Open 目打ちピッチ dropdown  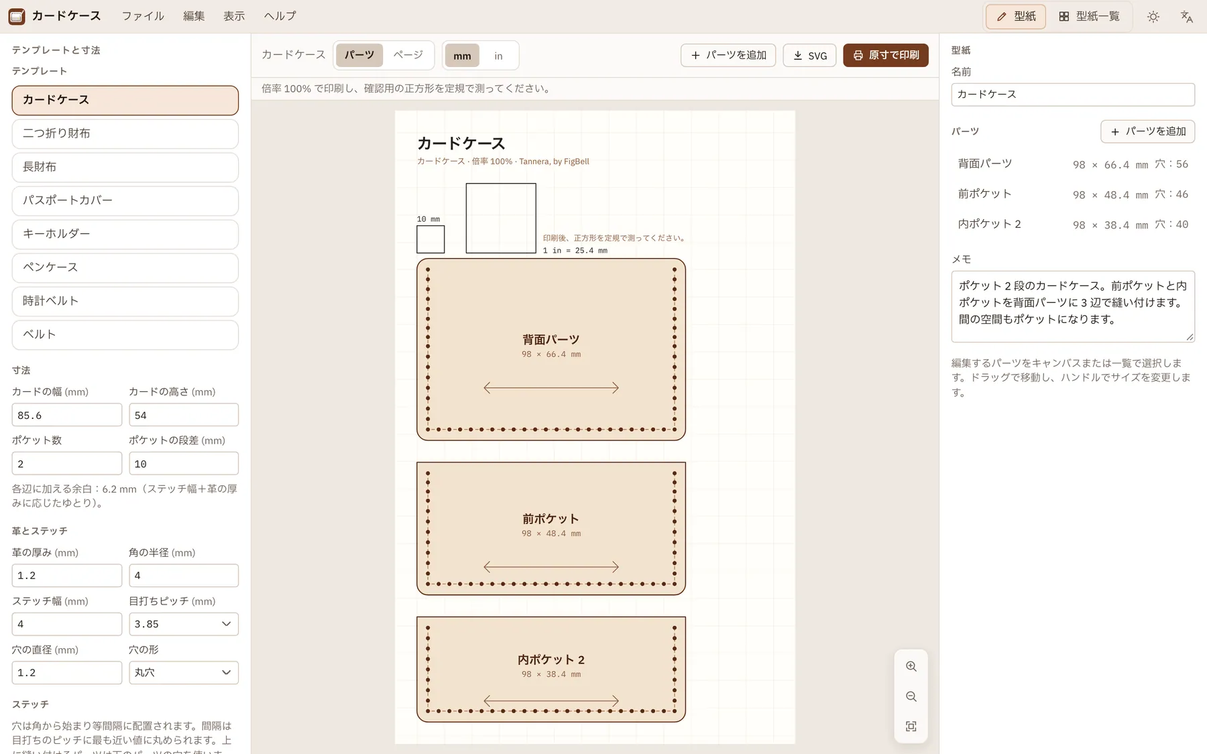pyautogui.click(x=183, y=624)
